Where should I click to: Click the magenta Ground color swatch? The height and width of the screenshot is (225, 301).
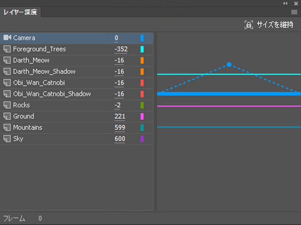(142, 116)
